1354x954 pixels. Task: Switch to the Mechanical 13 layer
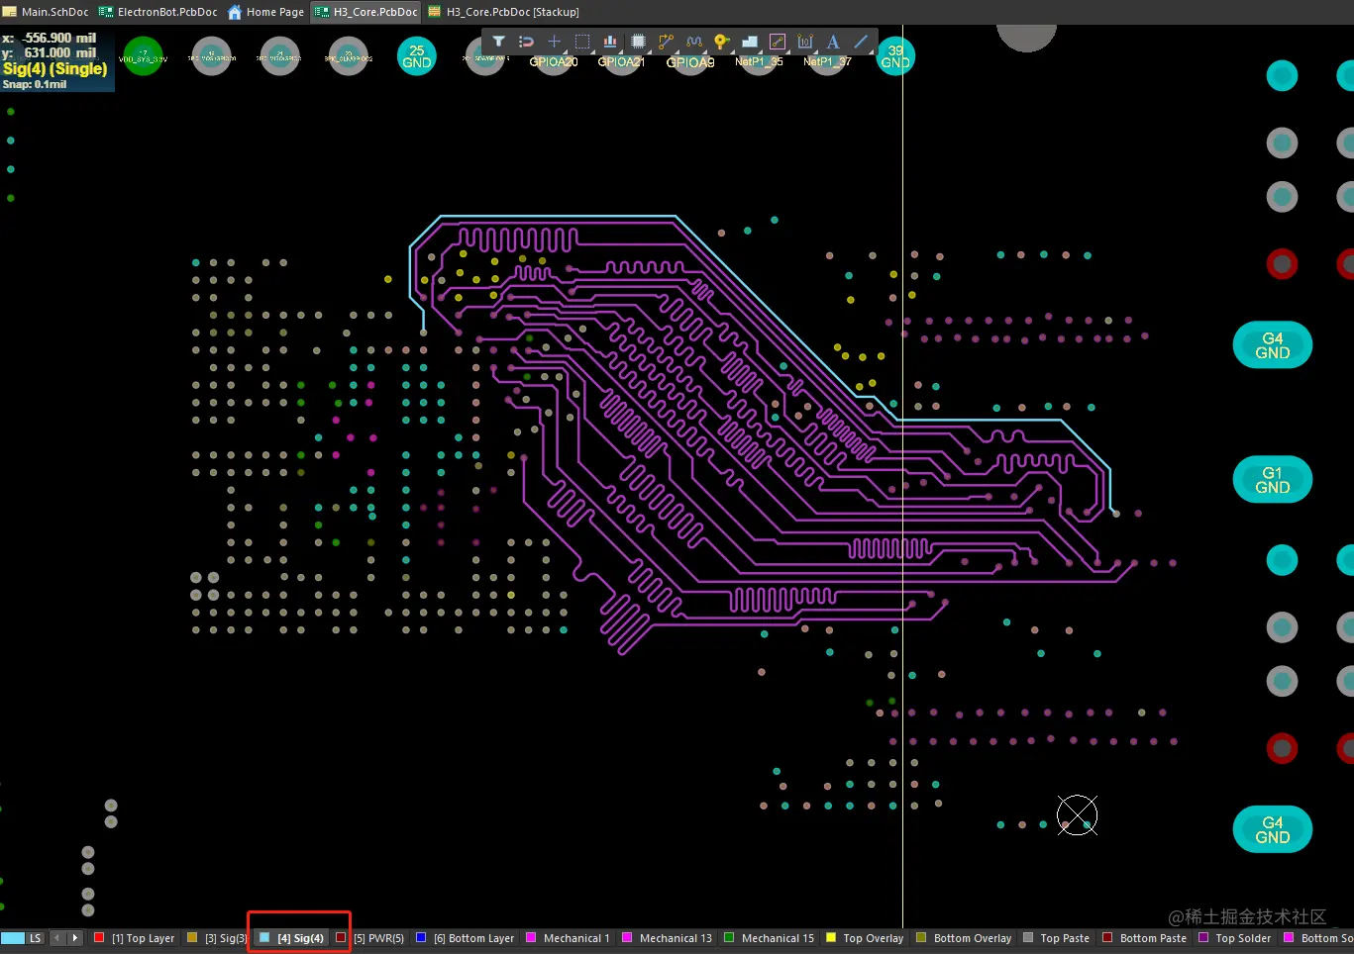coord(667,938)
